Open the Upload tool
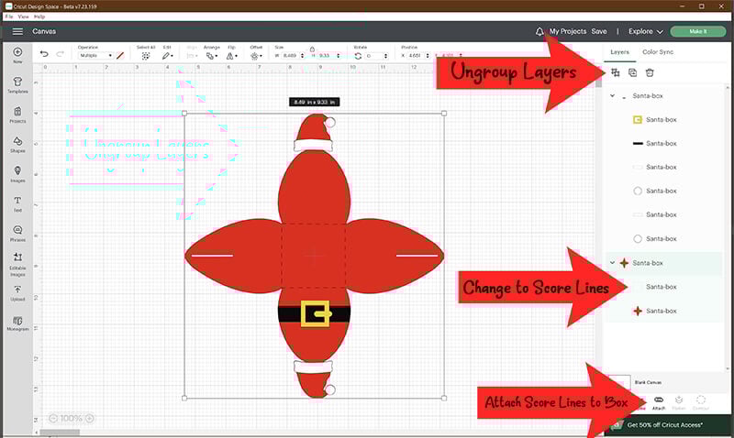The image size is (734, 438). click(x=17, y=293)
